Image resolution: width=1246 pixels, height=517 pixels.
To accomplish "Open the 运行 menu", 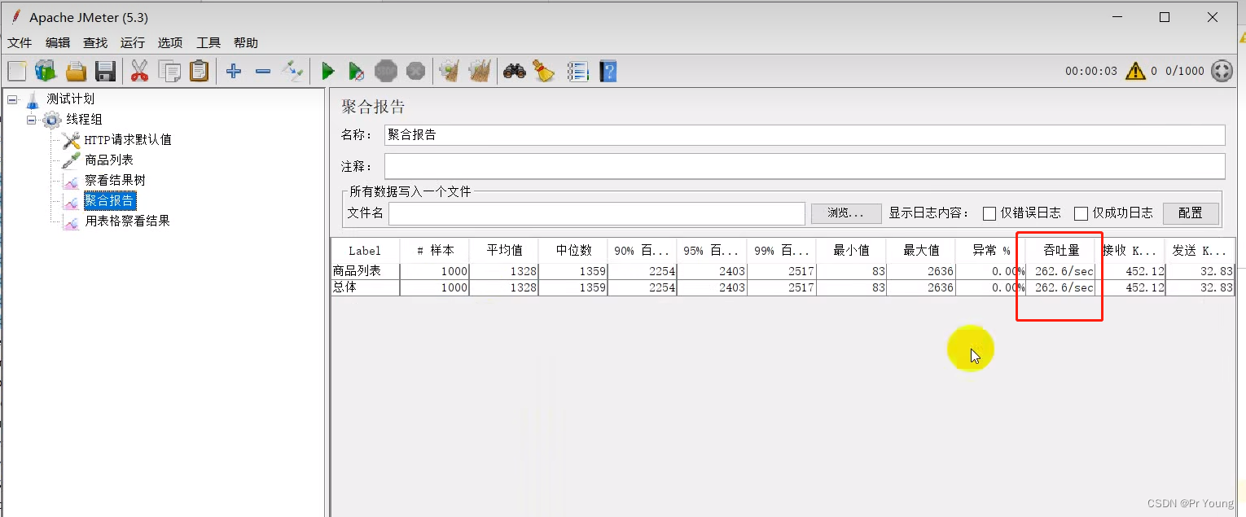I will 133,43.
